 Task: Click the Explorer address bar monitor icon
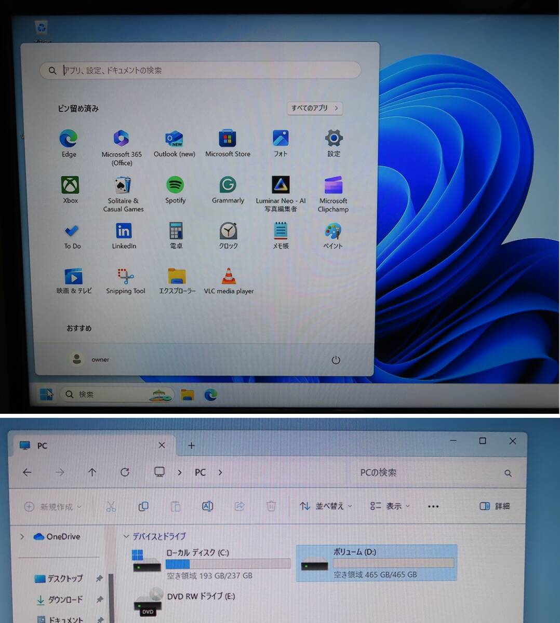[159, 472]
